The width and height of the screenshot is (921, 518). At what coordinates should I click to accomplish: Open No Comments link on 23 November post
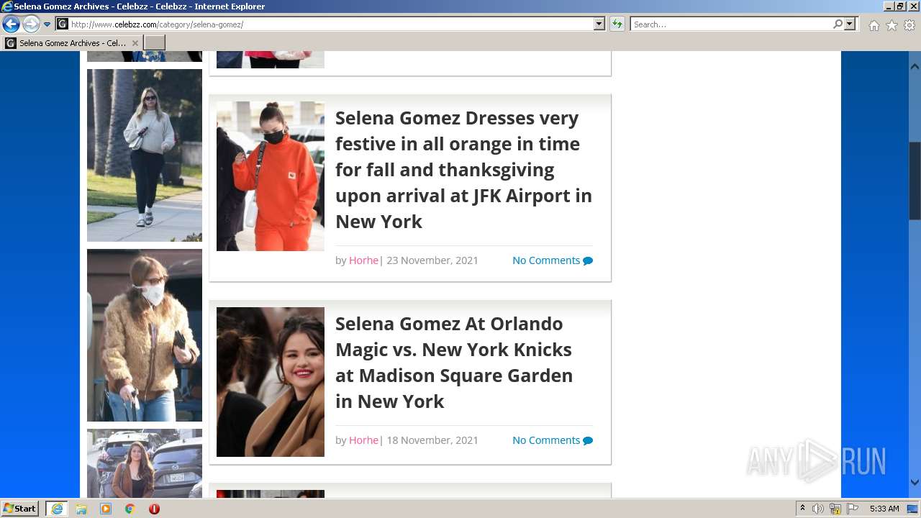546,260
